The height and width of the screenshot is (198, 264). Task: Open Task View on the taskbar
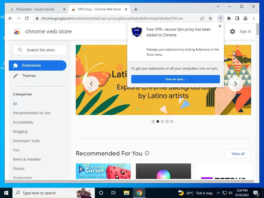click(x=113, y=193)
